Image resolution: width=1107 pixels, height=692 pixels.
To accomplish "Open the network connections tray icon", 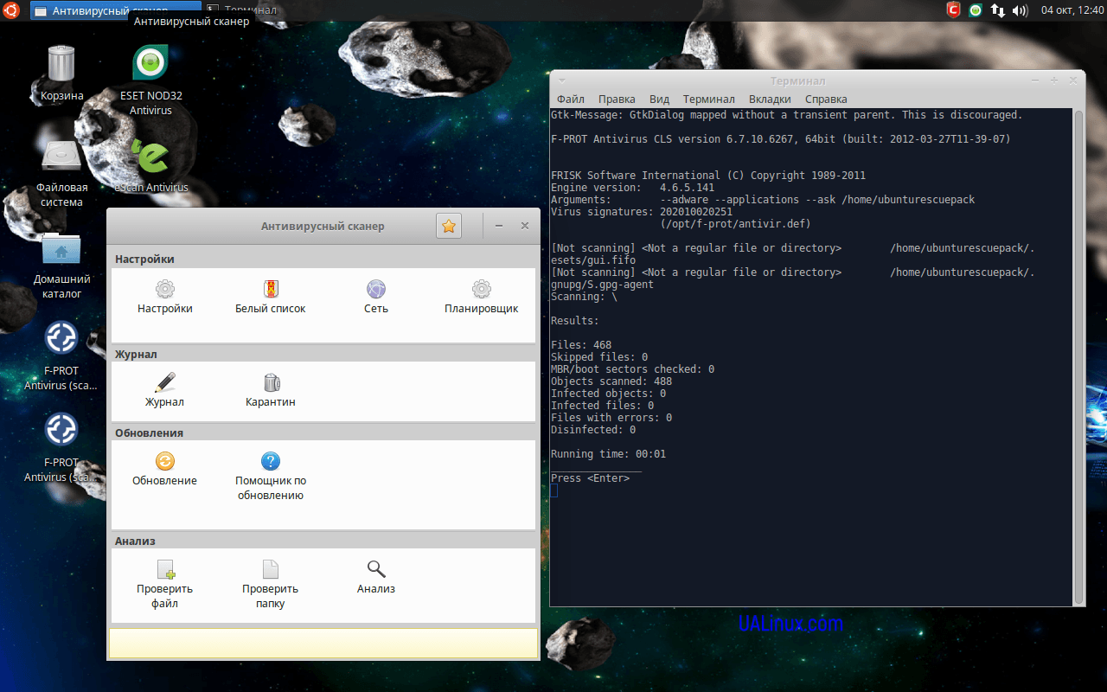I will 998,10.
